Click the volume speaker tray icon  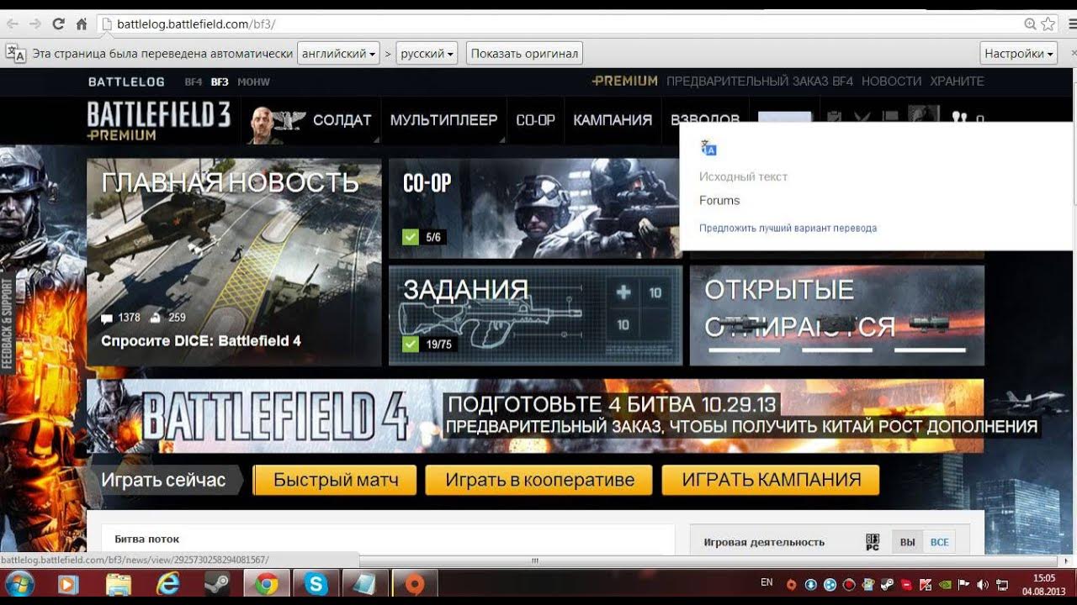pos(983,584)
